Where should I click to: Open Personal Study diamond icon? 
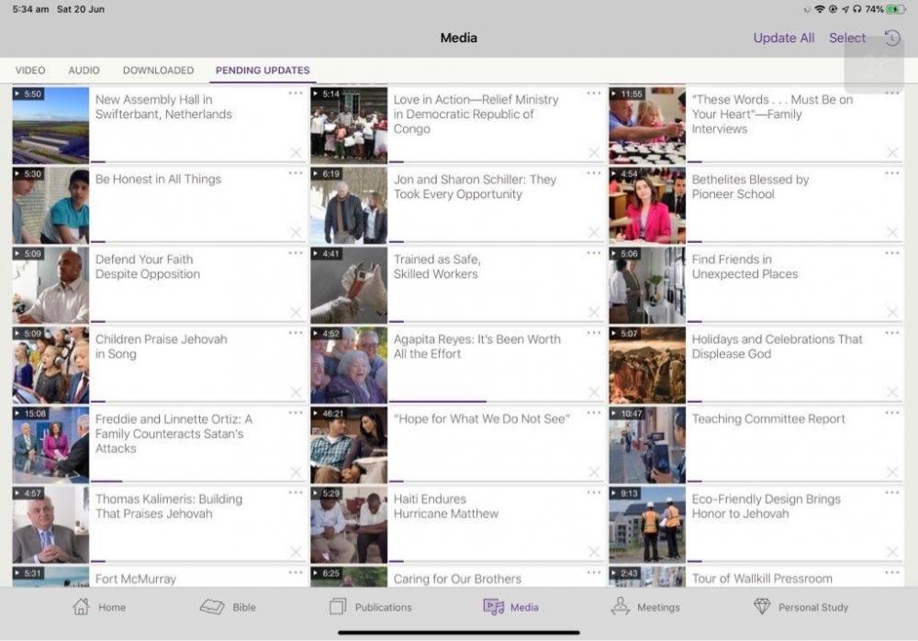(x=762, y=606)
